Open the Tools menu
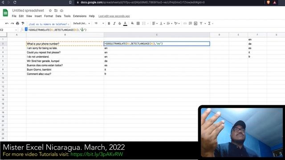 click(67, 16)
